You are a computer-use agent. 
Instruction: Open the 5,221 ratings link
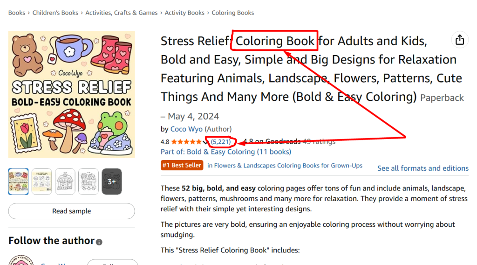[x=221, y=141]
